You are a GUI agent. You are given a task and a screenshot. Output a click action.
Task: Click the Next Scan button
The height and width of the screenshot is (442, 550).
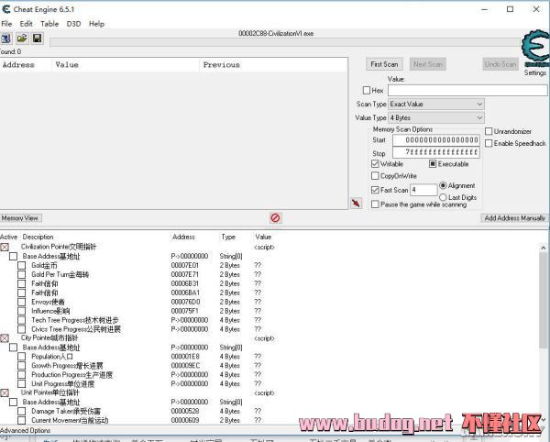tap(428, 64)
